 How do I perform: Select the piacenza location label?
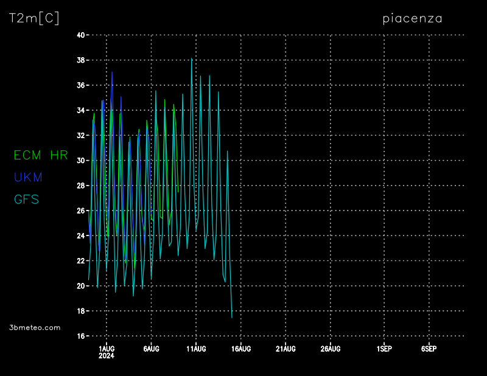pyautogui.click(x=412, y=19)
